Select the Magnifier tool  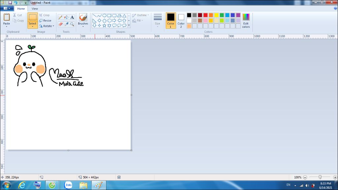72,24
